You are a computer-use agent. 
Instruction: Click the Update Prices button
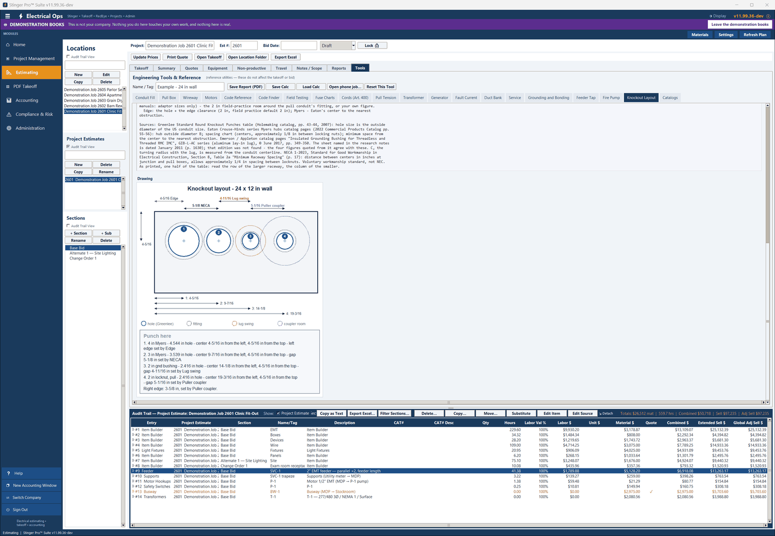[x=146, y=57]
